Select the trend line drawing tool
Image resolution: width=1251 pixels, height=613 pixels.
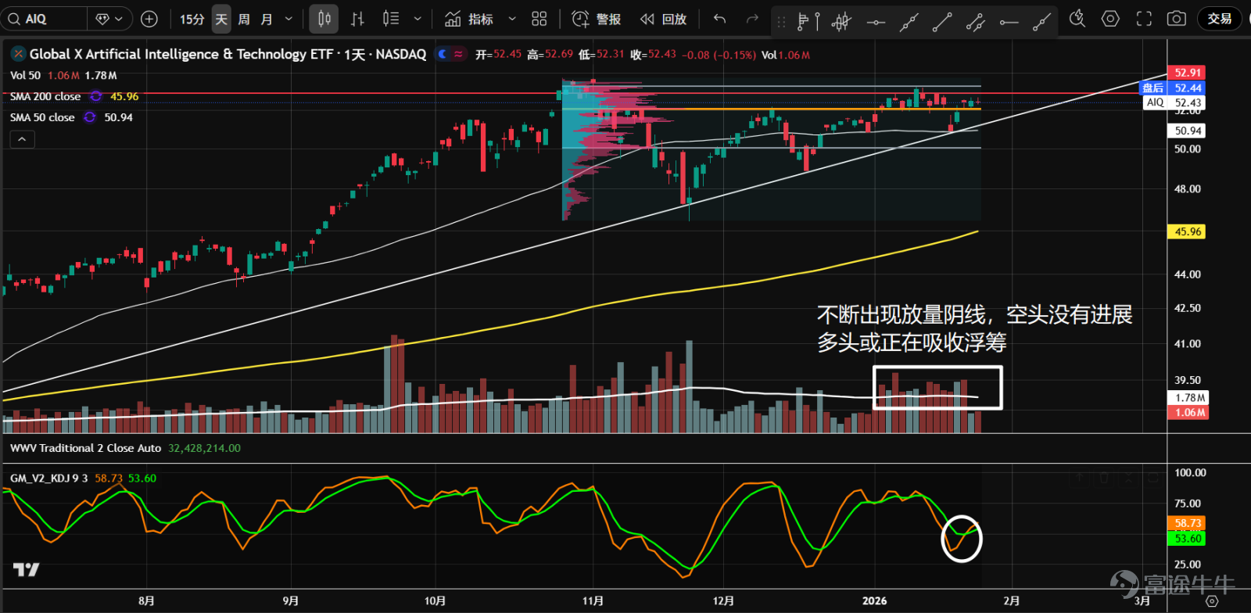[x=942, y=22]
